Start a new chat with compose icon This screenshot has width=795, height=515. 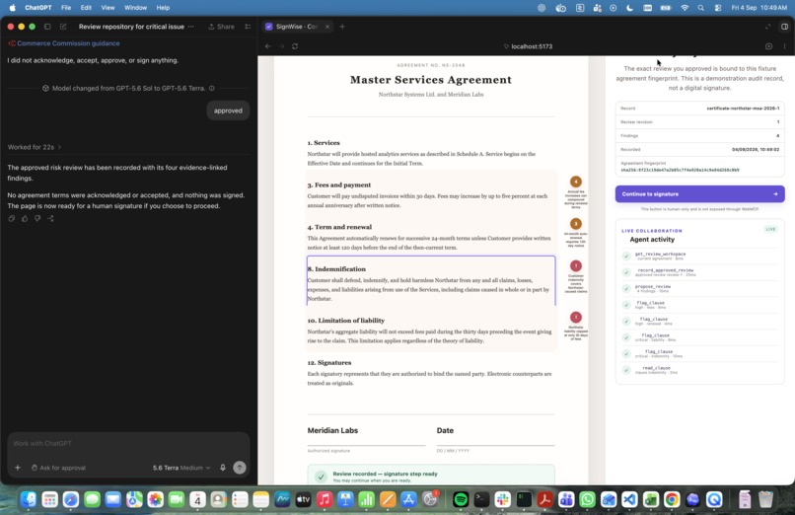coord(63,27)
